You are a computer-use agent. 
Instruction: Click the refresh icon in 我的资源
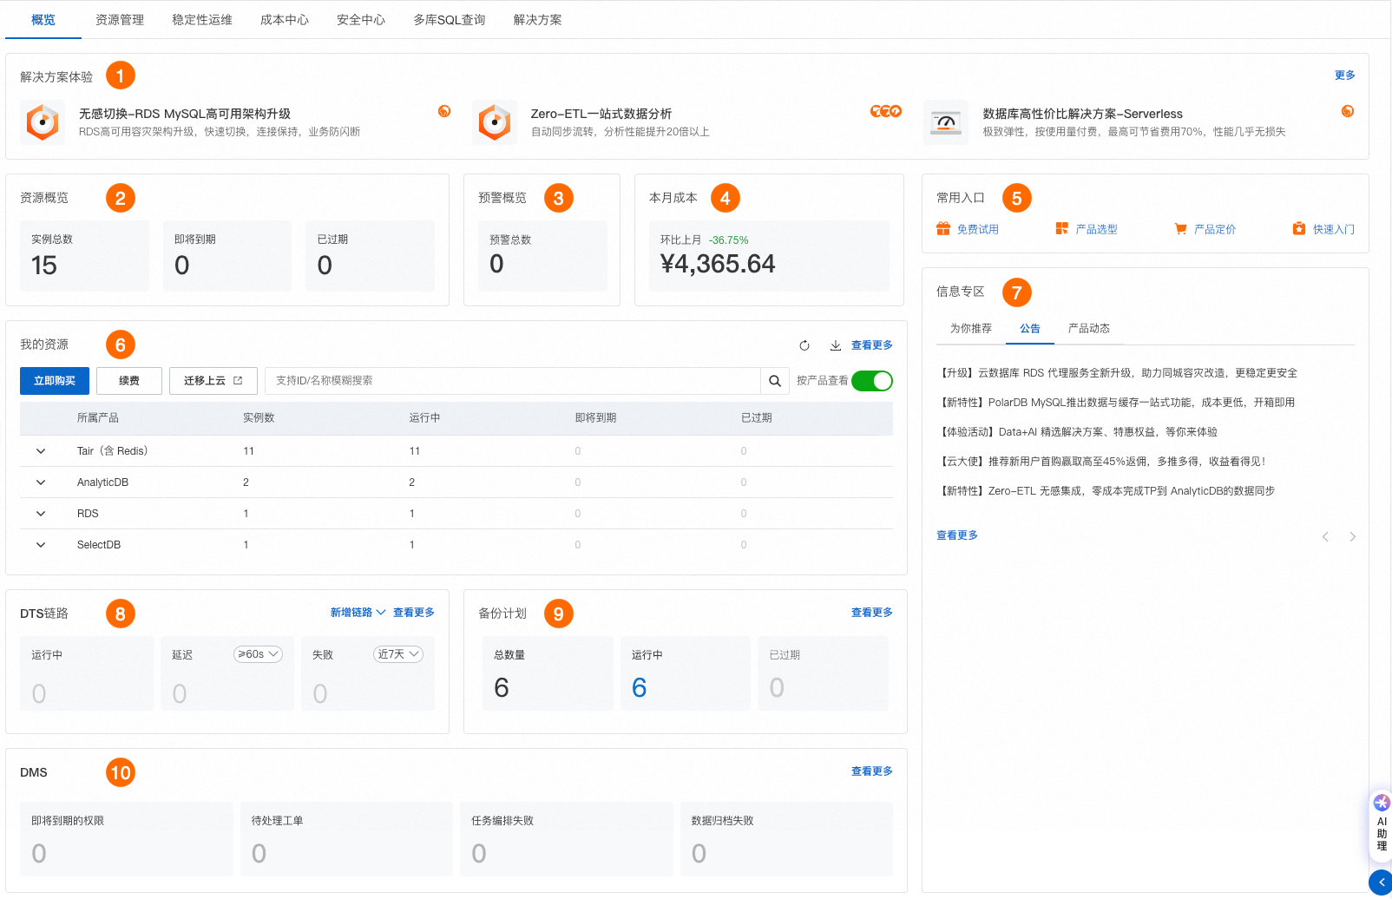pyautogui.click(x=804, y=345)
